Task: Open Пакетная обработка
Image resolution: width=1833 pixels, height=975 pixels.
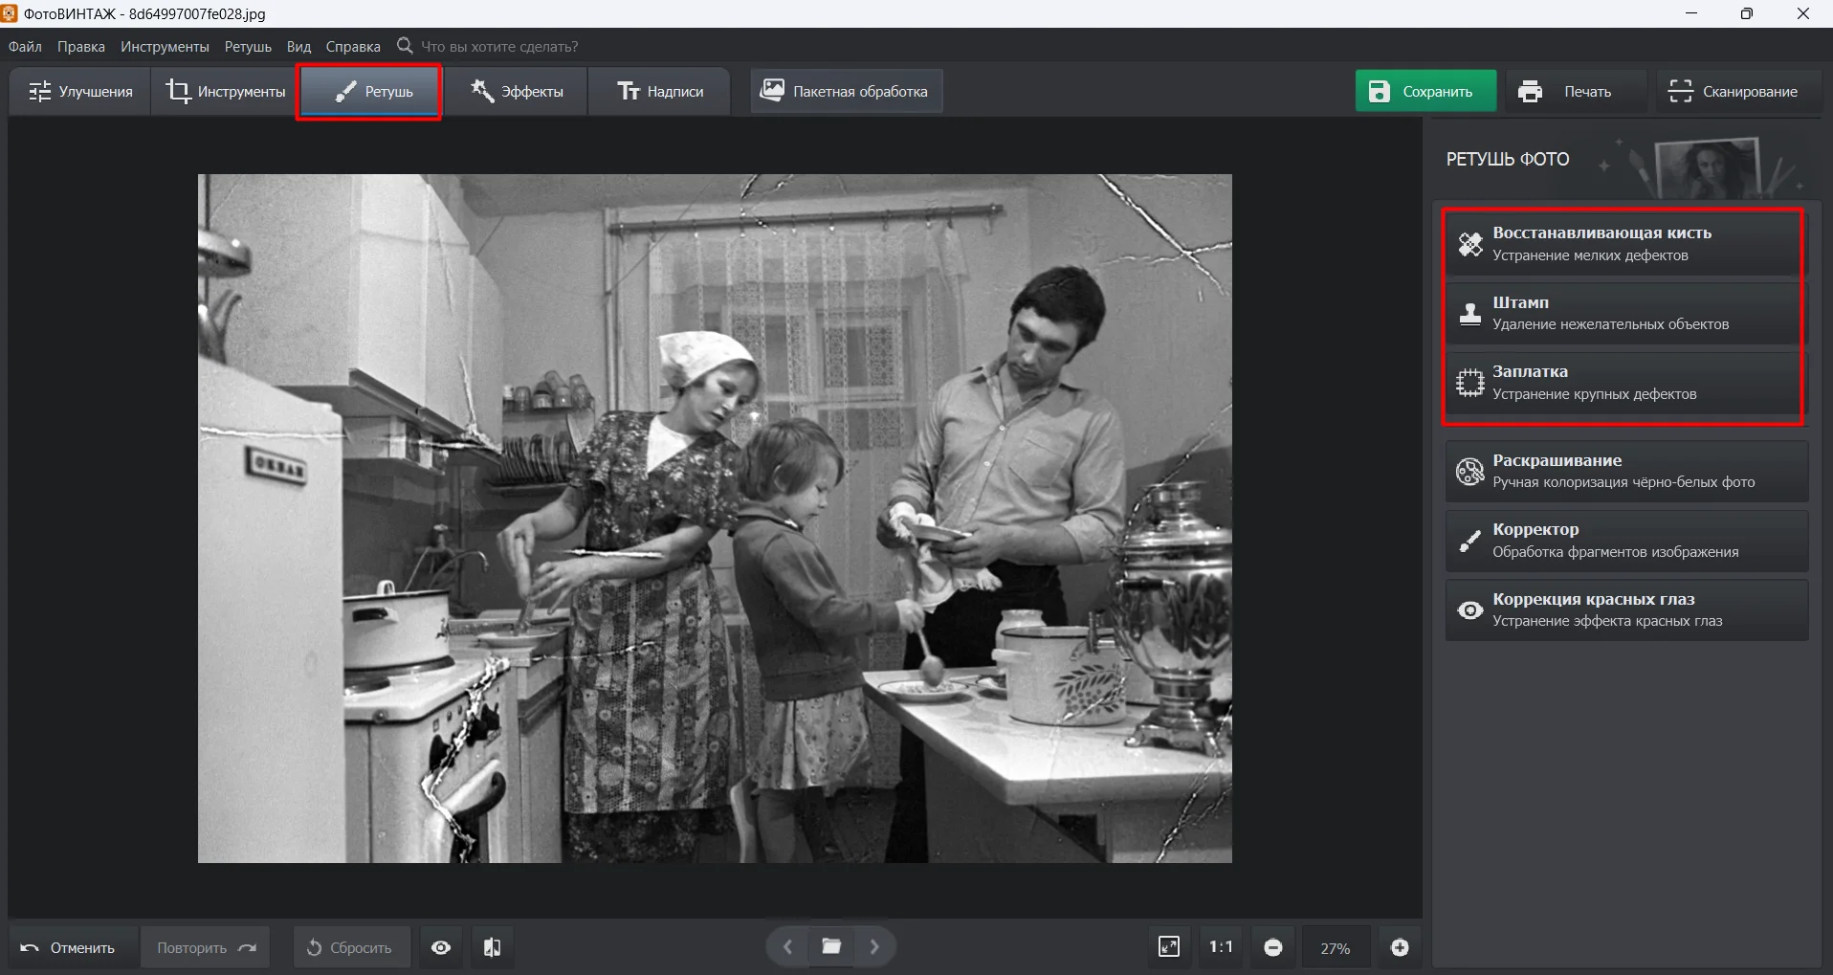Action: pos(846,91)
